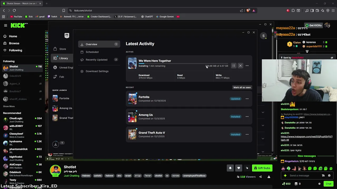The height and width of the screenshot is (189, 337).
Task: Click the We Were Here Together progress bar
Action: tap(183, 64)
